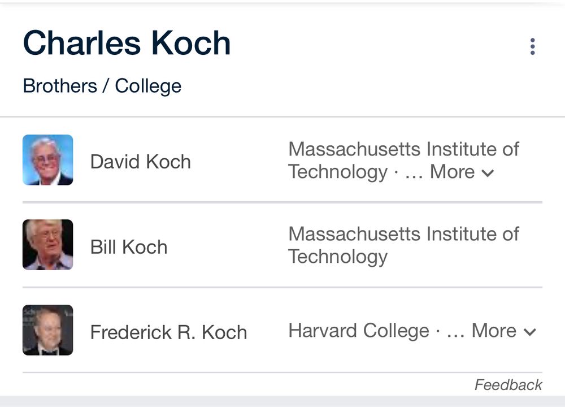Click the Charles Koch heading
565x407 pixels.
[127, 44]
